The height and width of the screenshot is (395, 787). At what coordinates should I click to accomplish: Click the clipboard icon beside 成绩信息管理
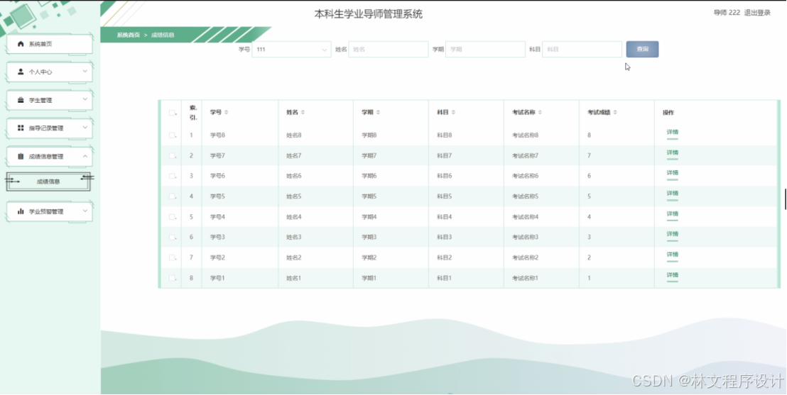coord(21,157)
